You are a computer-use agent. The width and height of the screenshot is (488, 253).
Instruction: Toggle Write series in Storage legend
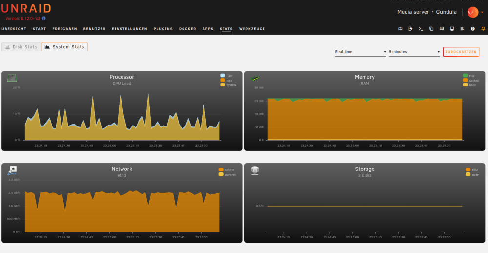click(x=472, y=175)
